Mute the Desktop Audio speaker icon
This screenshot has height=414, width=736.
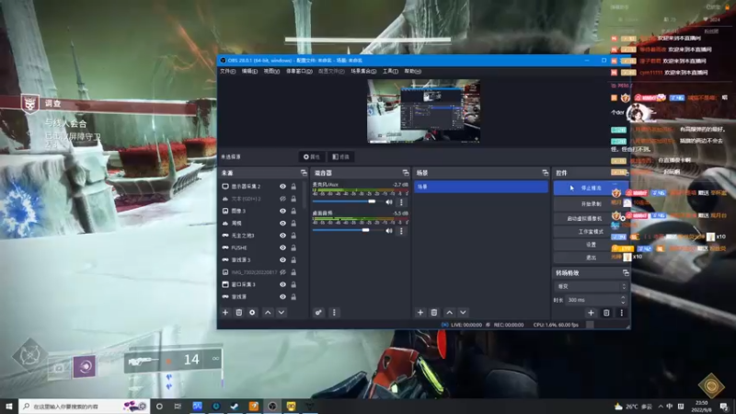(x=389, y=231)
